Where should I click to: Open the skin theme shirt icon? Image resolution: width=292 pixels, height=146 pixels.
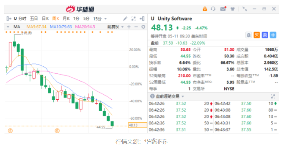pos(232,9)
